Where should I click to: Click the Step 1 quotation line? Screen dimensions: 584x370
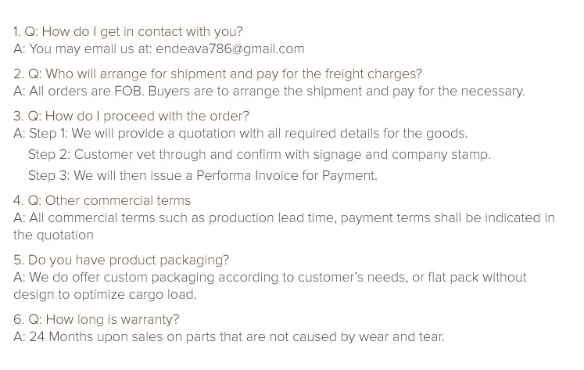click(240, 133)
